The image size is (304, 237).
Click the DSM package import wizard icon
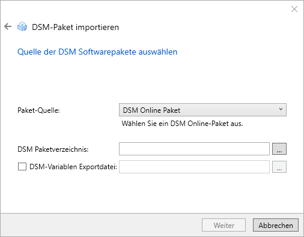[x=22, y=27]
